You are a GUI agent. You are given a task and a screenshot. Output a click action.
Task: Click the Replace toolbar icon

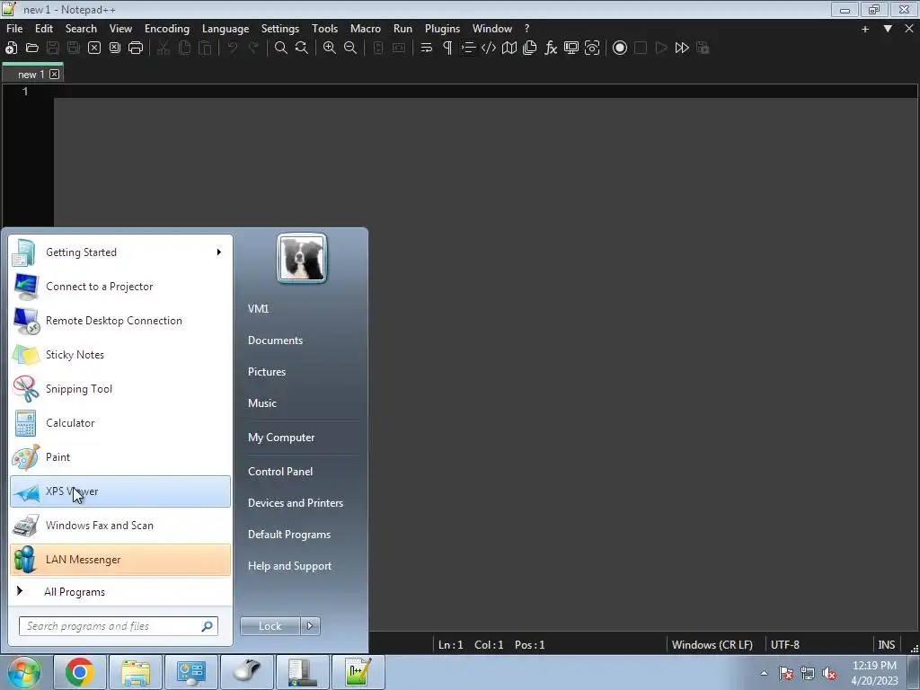coord(302,49)
